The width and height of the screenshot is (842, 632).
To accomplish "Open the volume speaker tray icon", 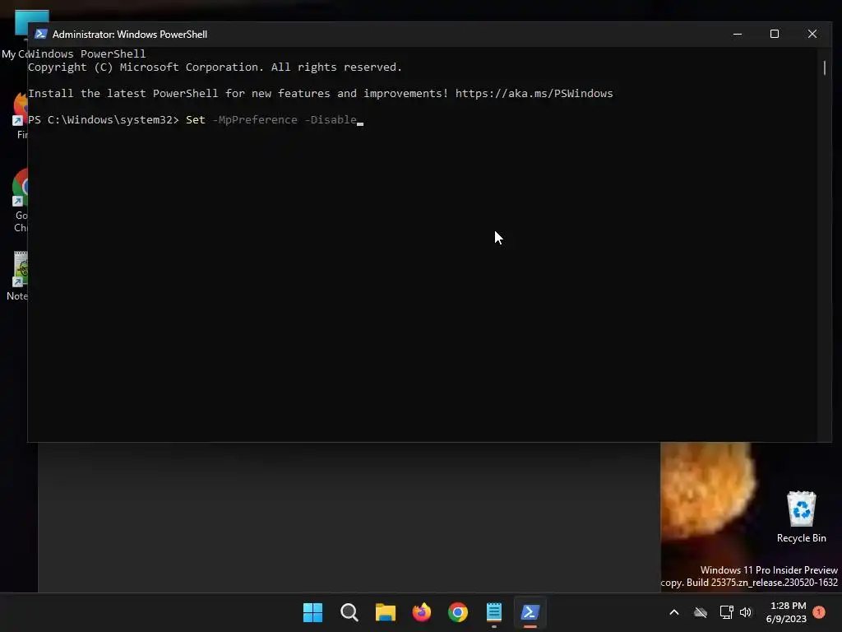I will [x=746, y=612].
